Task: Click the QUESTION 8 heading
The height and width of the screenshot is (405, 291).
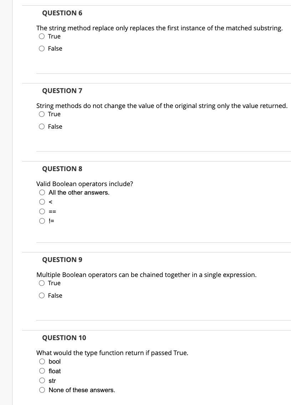Action: tap(62, 169)
